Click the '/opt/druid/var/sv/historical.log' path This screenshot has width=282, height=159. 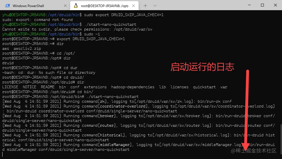tap(191, 135)
